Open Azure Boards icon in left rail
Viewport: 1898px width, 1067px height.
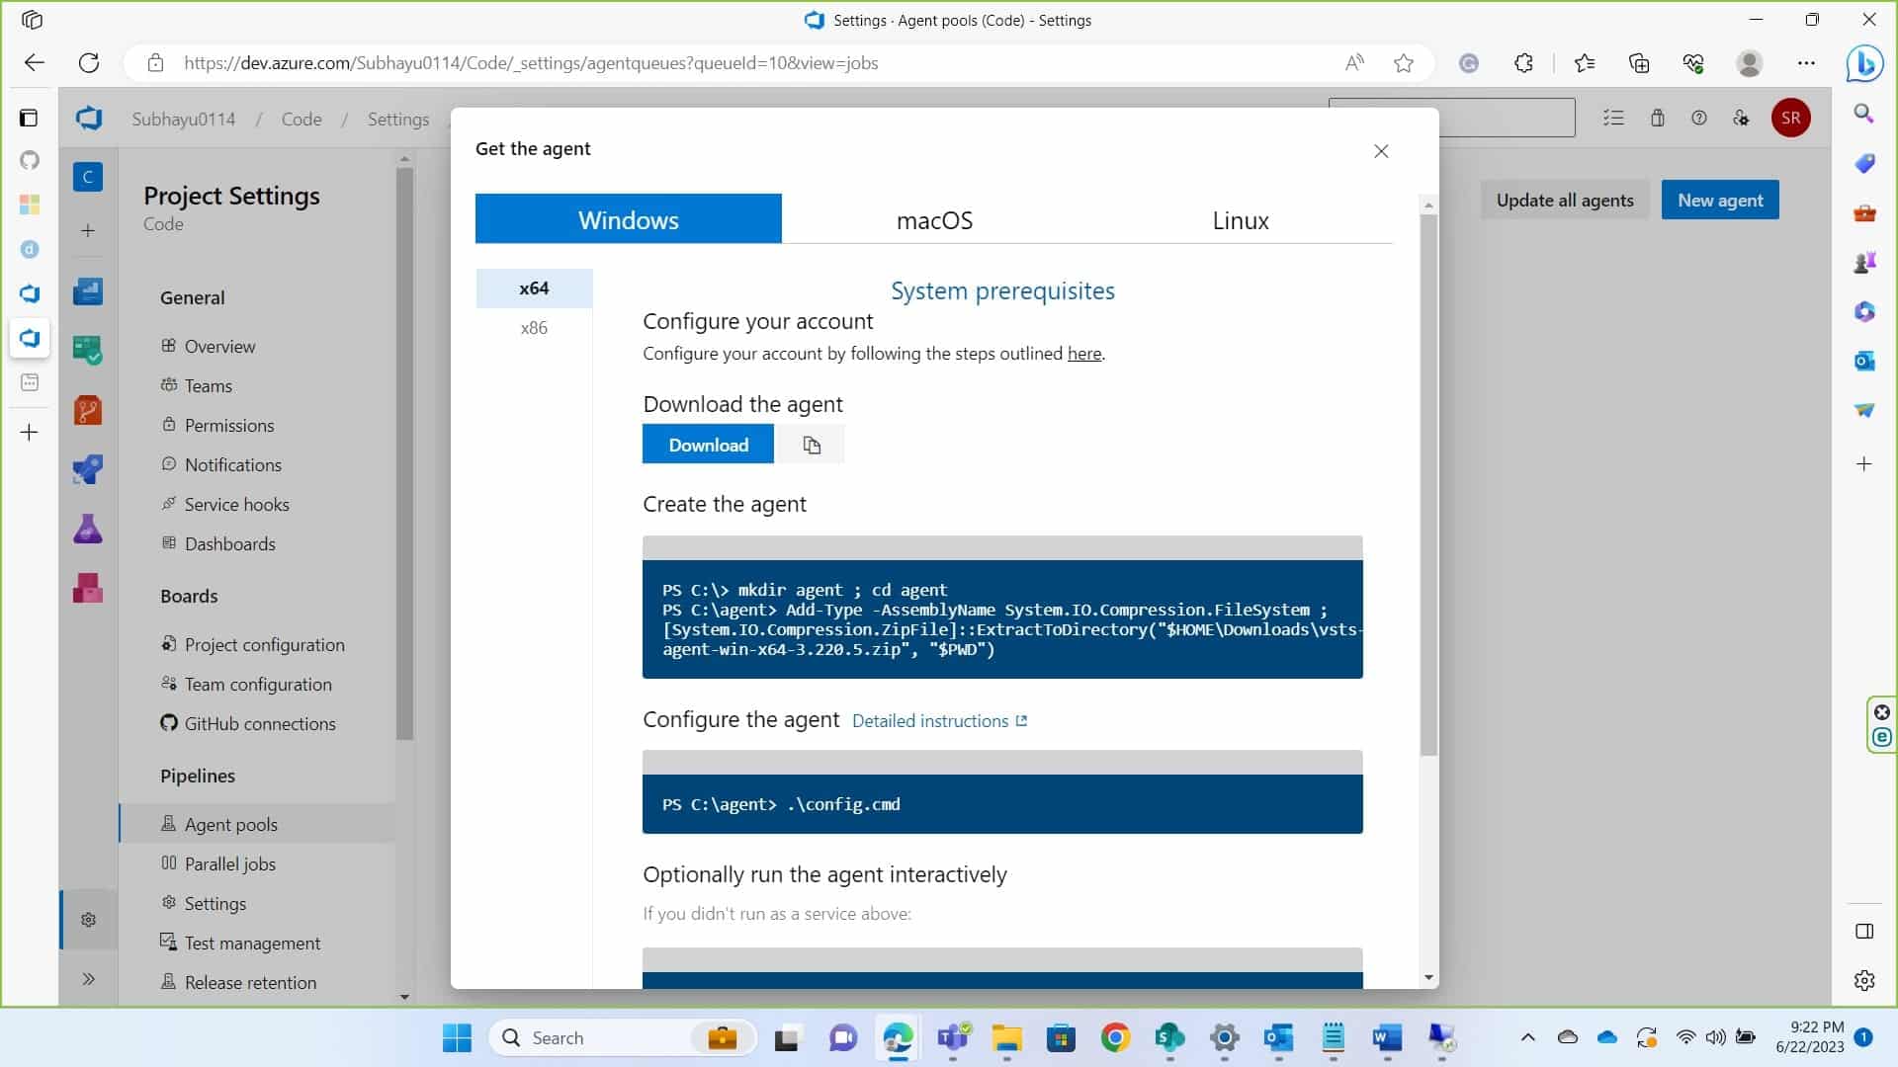[x=88, y=350]
